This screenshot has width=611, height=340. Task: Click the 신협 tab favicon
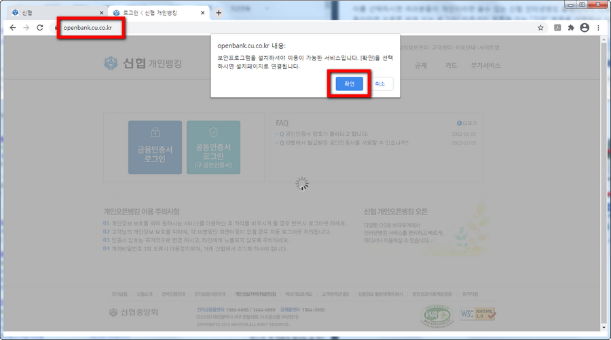click(x=15, y=13)
